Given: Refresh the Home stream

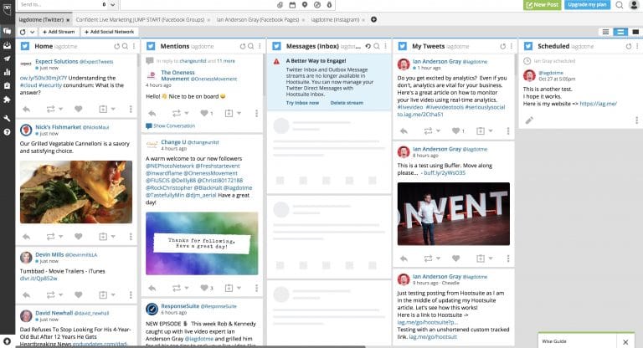Looking at the screenshot, I should 117,46.
